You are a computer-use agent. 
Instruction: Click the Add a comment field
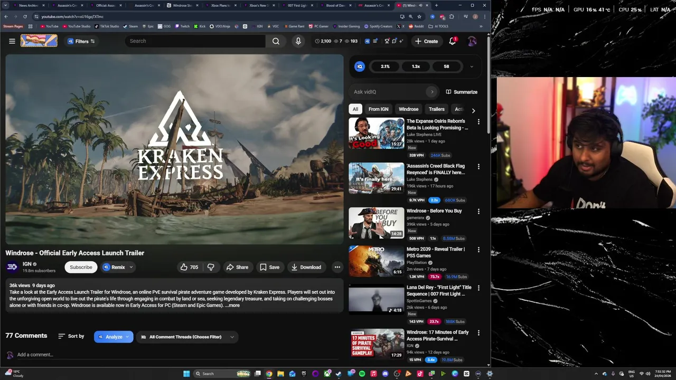tap(177, 355)
